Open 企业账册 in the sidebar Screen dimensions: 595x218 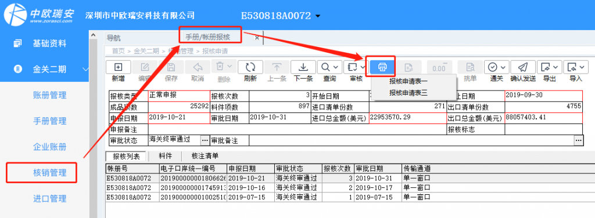pos(50,147)
